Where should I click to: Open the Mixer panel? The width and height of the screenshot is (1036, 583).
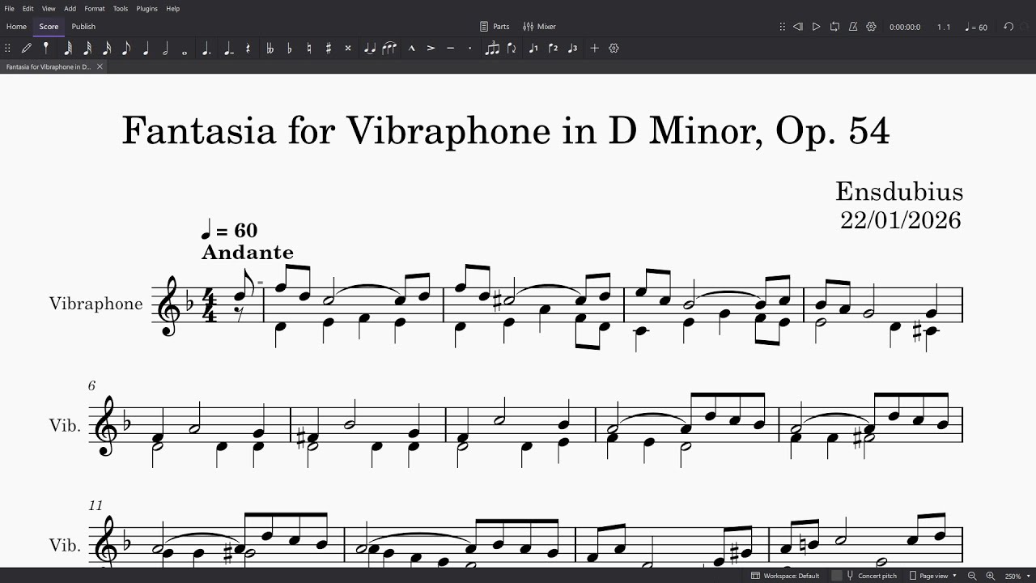click(539, 27)
